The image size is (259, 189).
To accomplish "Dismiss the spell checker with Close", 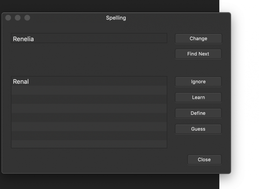I will 204,159.
